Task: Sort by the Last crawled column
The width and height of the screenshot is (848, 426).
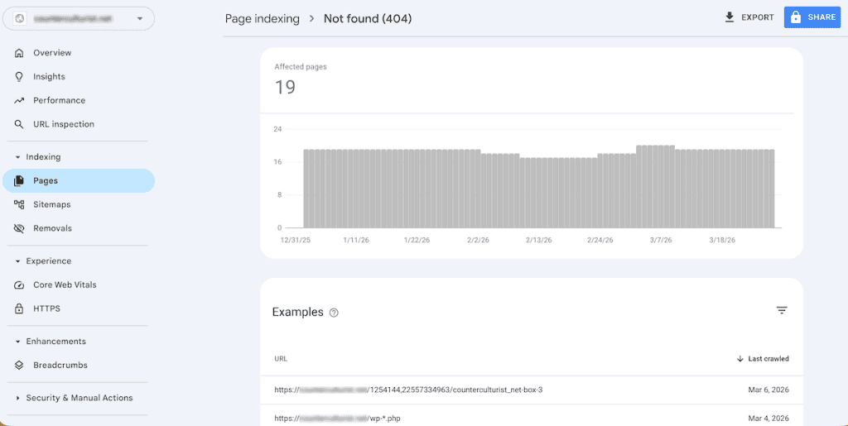Action: coord(763,359)
